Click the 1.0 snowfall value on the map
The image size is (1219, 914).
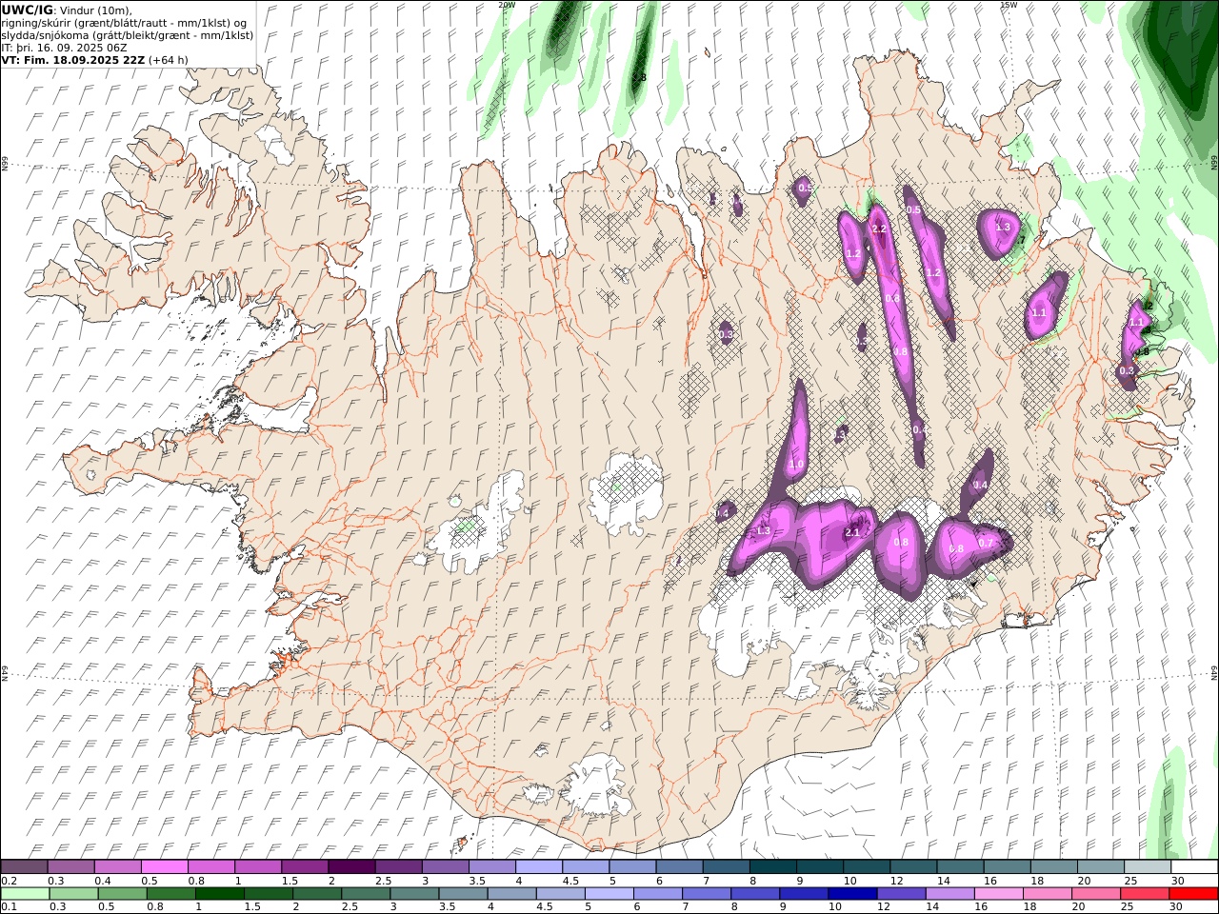[796, 464]
